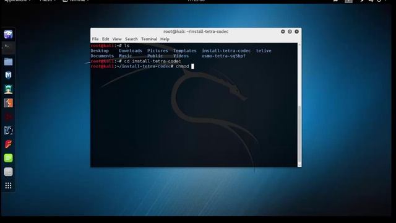Open the blue-white dock icon below Maltego
The width and height of the screenshot is (396, 223).
click(x=8, y=131)
